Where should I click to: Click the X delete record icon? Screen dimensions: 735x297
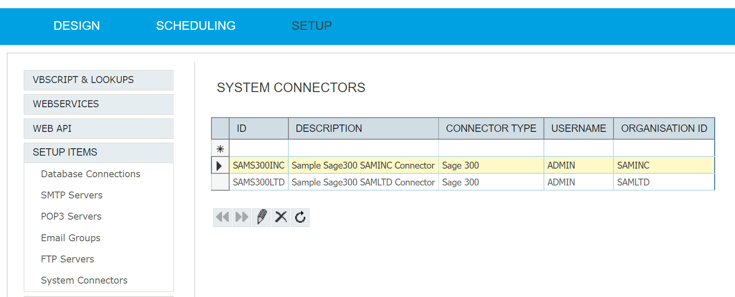click(281, 217)
